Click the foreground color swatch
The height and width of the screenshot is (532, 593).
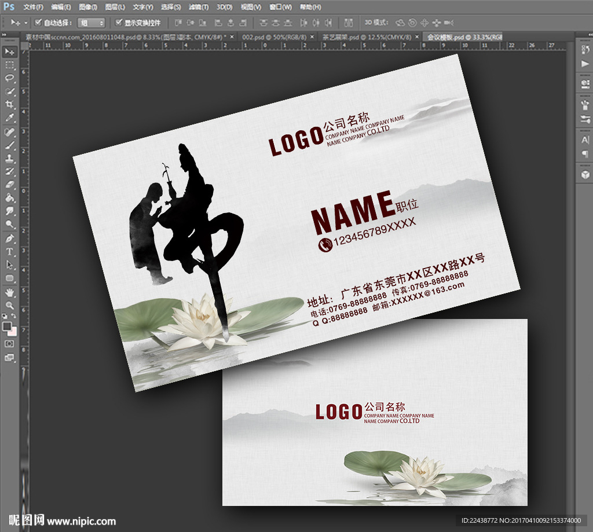tap(7, 326)
